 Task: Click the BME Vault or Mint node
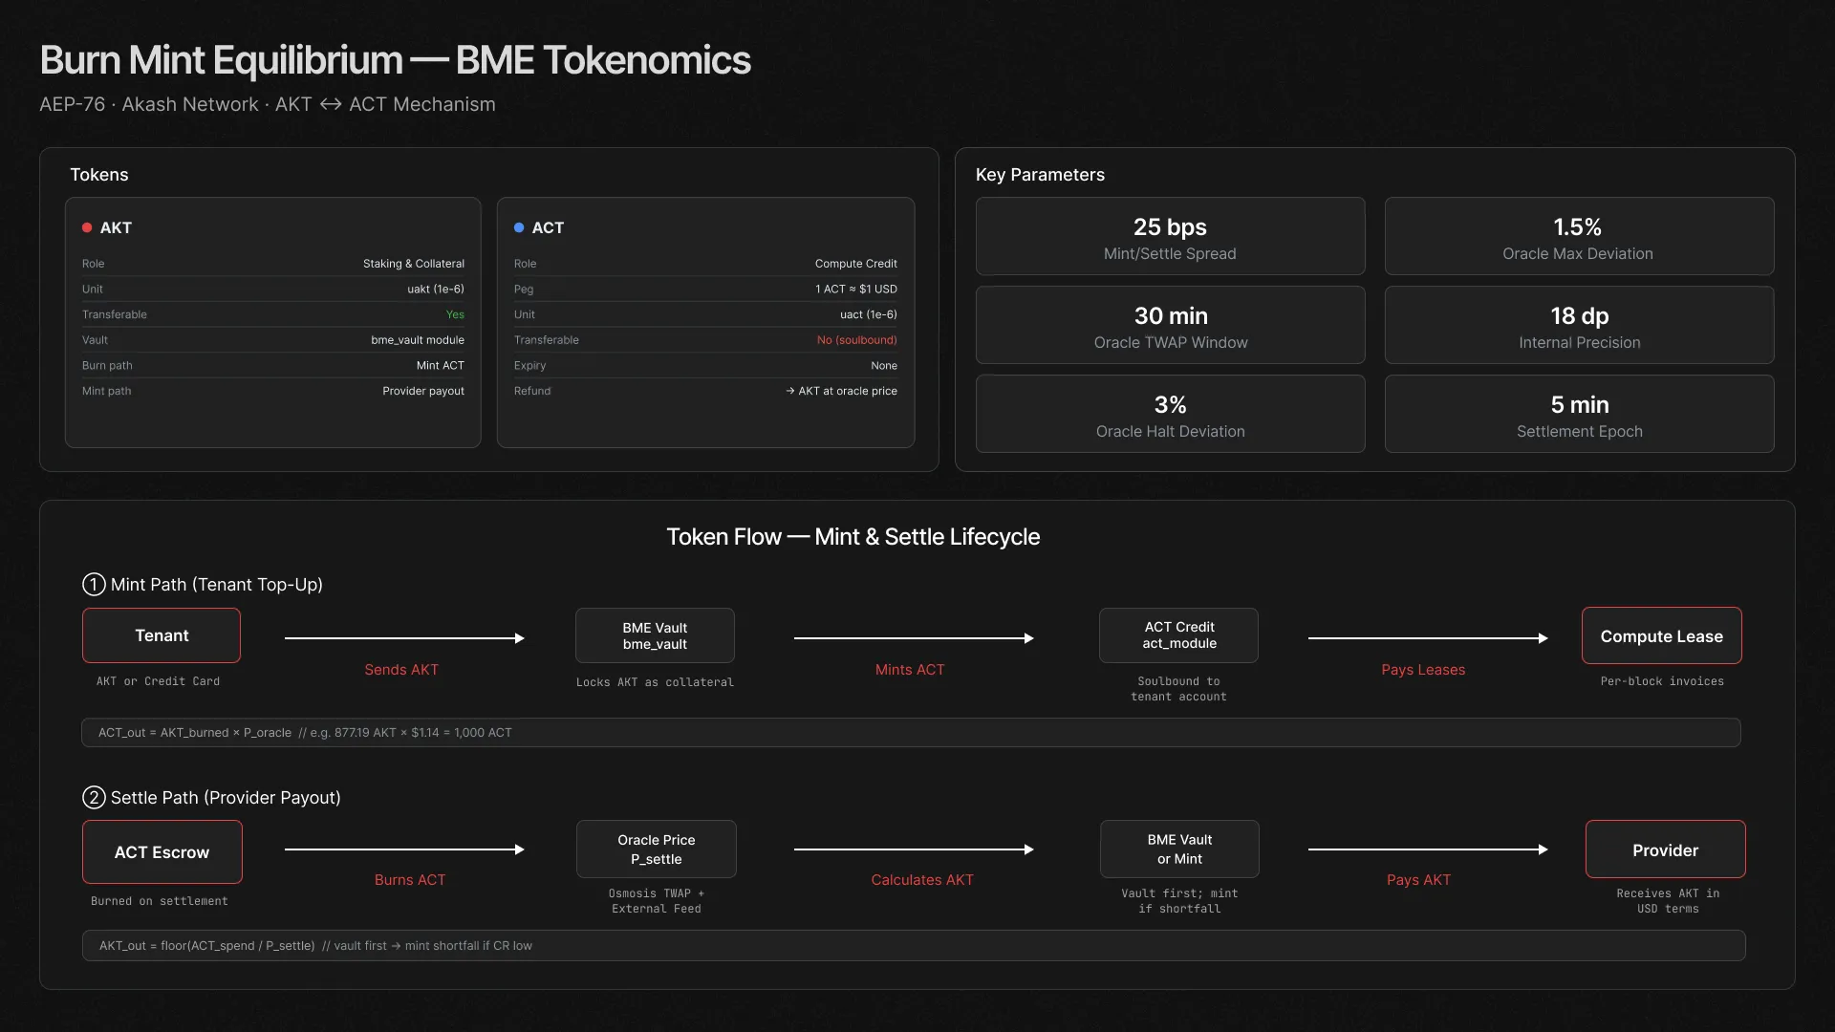(x=1178, y=849)
